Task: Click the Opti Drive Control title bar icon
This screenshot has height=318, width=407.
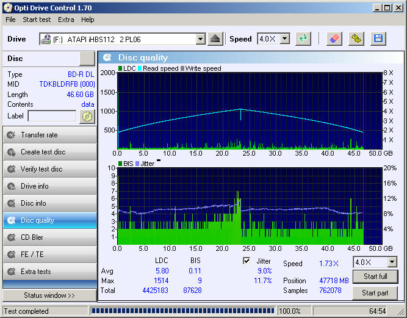Action: pyautogui.click(x=8, y=8)
